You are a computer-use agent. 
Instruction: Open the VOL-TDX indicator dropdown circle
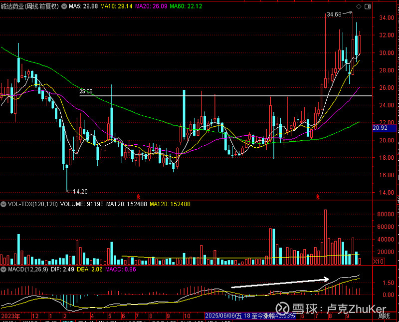[x=3, y=204]
